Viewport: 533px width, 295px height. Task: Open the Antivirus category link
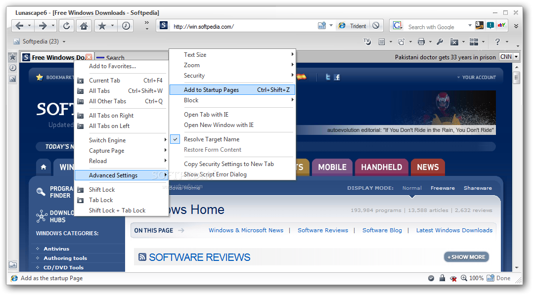coord(56,249)
